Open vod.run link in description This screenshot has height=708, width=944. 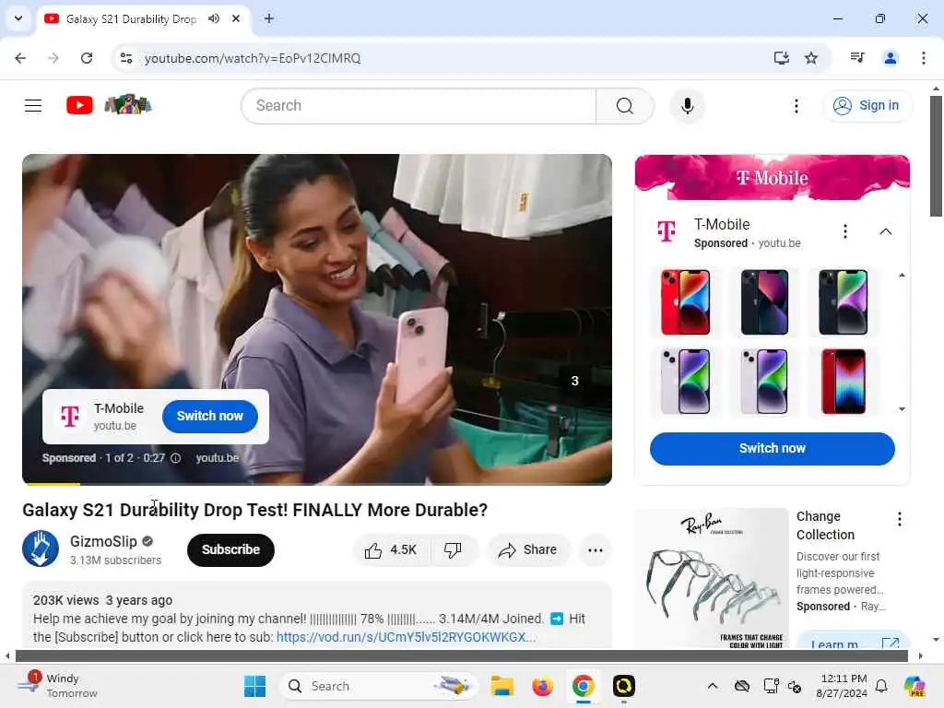click(x=406, y=637)
